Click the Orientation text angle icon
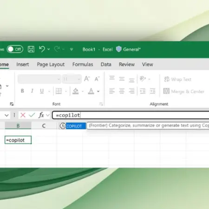 tap(143, 79)
